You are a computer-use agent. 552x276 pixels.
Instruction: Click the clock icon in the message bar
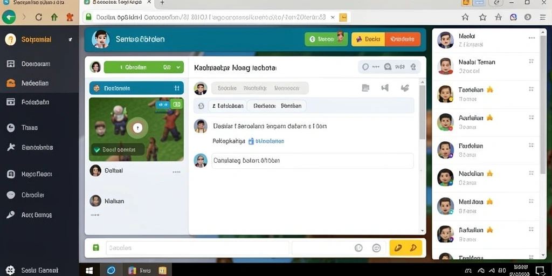coord(358,248)
